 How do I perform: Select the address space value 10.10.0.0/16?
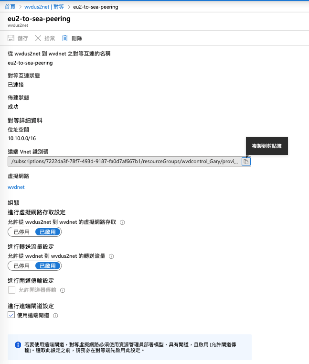point(22,138)
